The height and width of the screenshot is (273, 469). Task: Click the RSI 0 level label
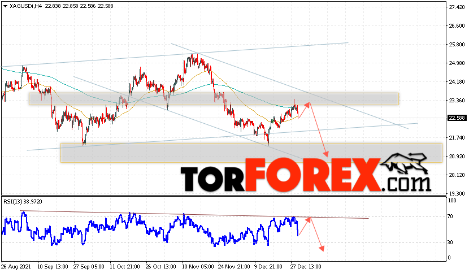449,258
